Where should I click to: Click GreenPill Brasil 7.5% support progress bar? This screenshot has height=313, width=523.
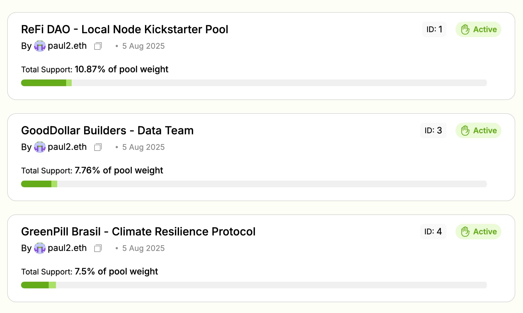(254, 285)
